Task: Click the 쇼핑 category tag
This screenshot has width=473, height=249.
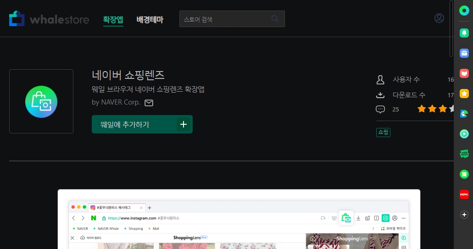Action: pos(383,133)
